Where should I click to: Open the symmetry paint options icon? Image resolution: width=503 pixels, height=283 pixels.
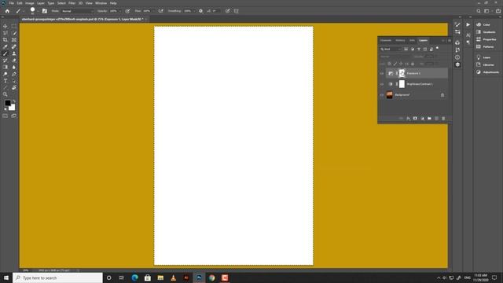tap(237, 11)
